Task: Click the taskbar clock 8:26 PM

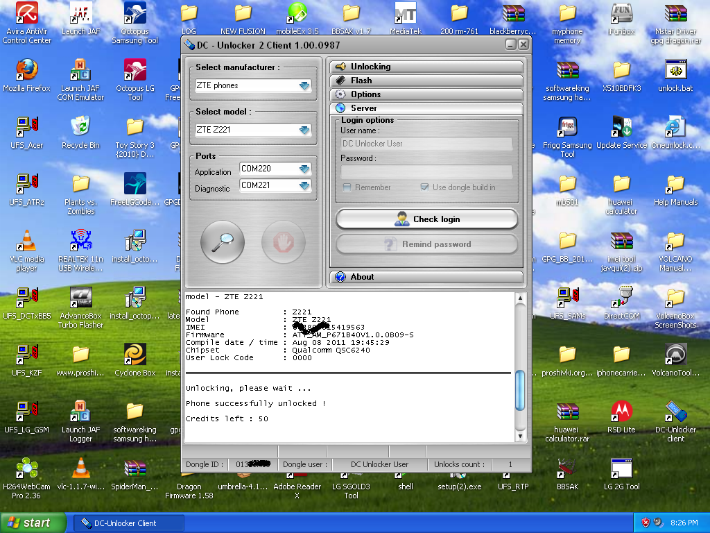Action: [x=684, y=523]
